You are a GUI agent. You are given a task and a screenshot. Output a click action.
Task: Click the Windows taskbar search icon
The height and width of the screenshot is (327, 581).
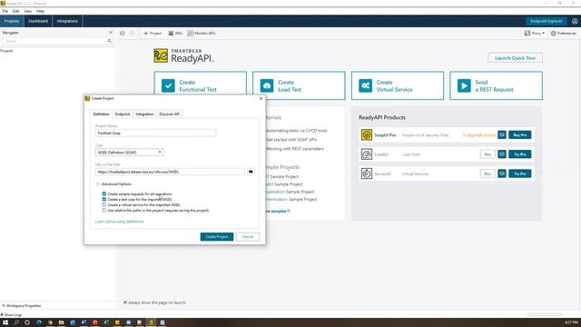pyautogui.click(x=16, y=322)
